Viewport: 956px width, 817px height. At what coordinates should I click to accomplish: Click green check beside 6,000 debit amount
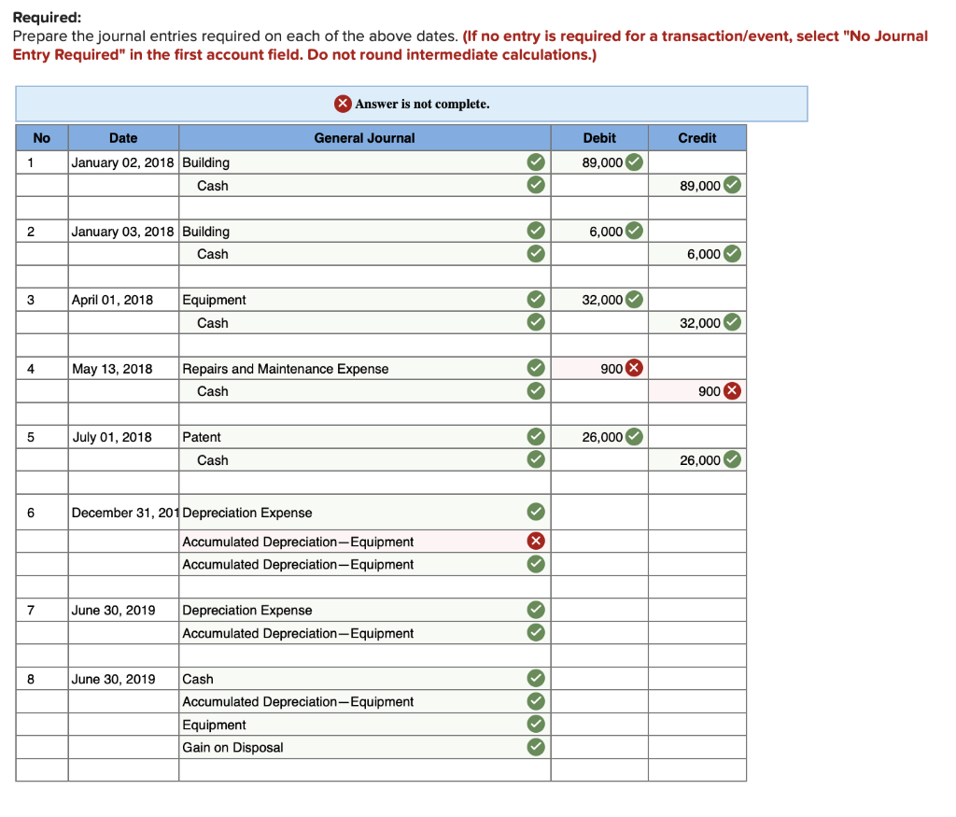[634, 231]
